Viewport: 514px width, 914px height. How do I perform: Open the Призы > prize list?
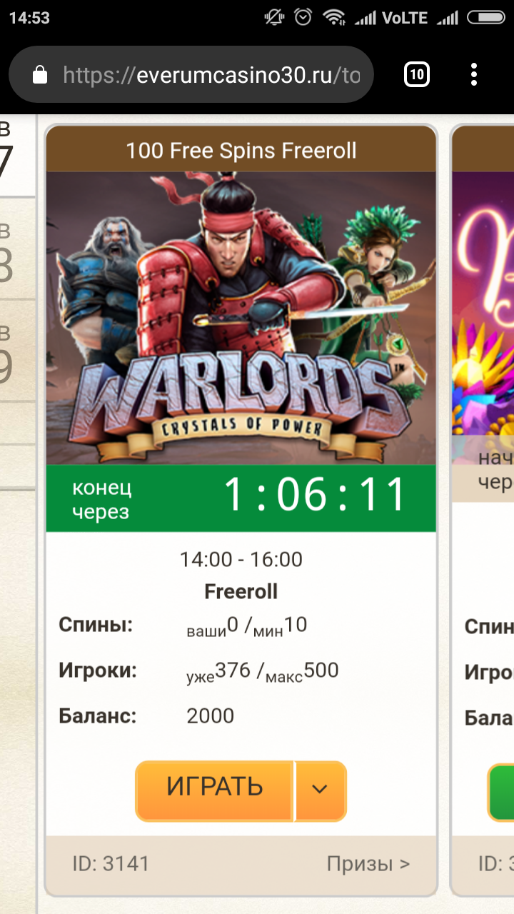coord(368,864)
